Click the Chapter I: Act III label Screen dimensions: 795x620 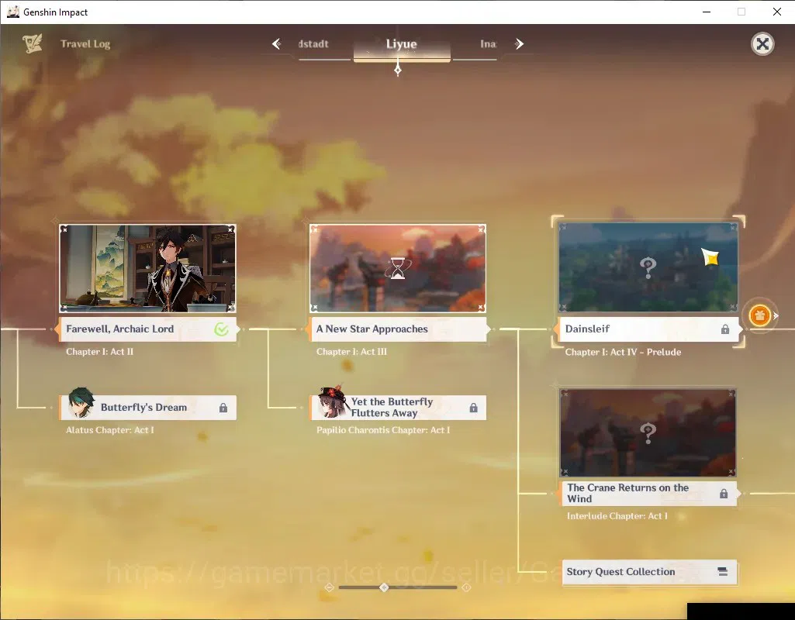click(x=351, y=352)
